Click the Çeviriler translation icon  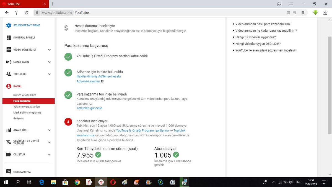point(9,142)
